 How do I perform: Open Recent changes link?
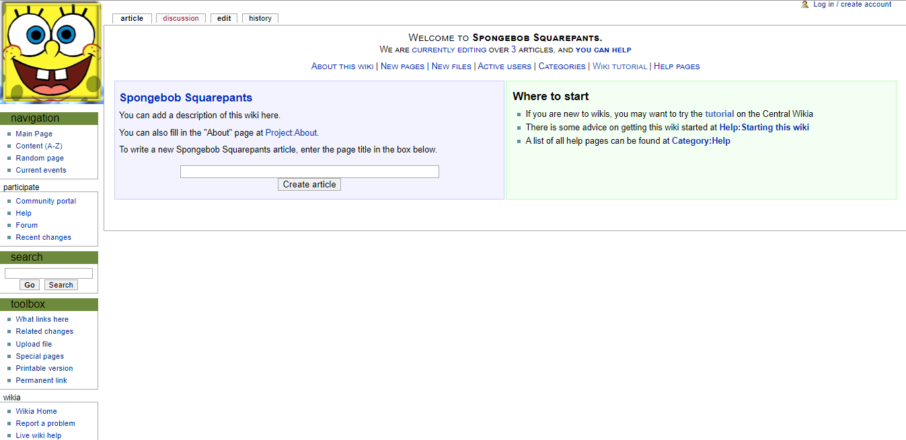(x=44, y=238)
